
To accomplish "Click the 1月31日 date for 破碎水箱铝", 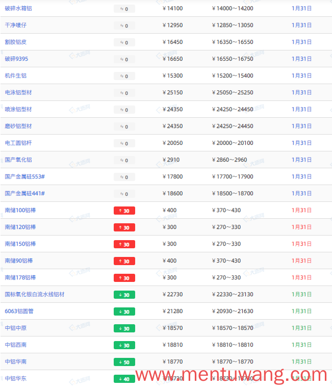I will point(301,9).
